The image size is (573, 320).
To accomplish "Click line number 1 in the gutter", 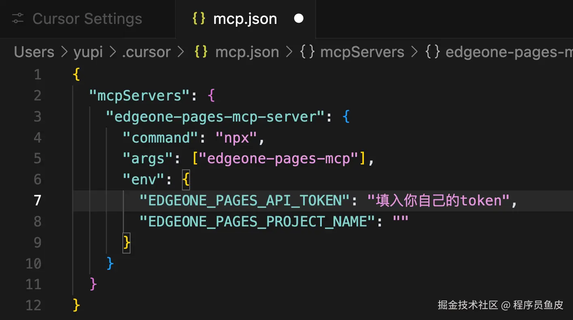I will 37,75.
